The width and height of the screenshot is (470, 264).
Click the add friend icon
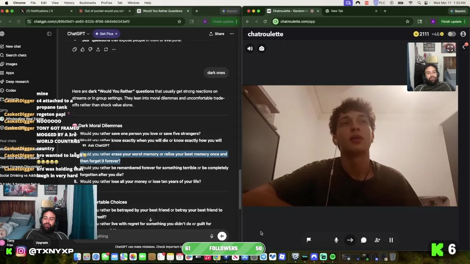coord(377,240)
